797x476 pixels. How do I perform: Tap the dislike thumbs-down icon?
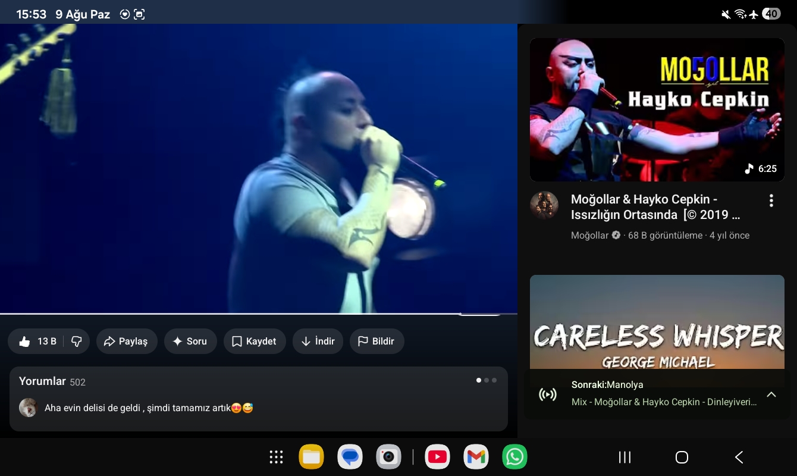pyautogui.click(x=76, y=342)
